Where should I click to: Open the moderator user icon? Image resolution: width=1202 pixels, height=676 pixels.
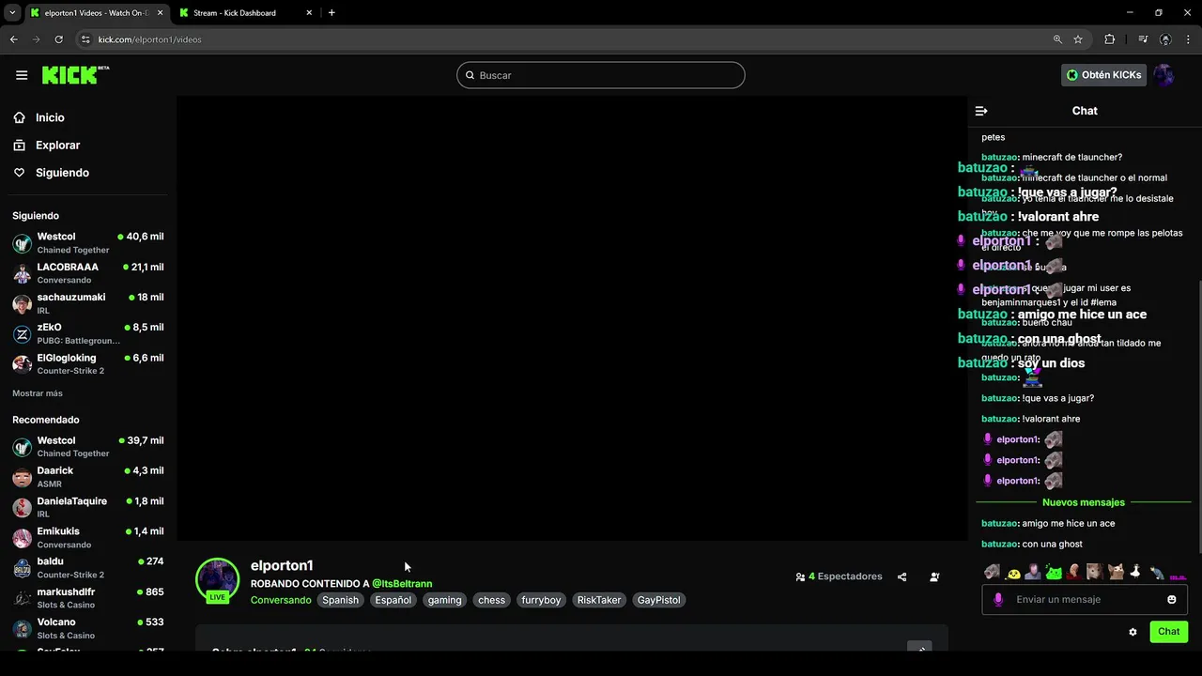coord(934,576)
